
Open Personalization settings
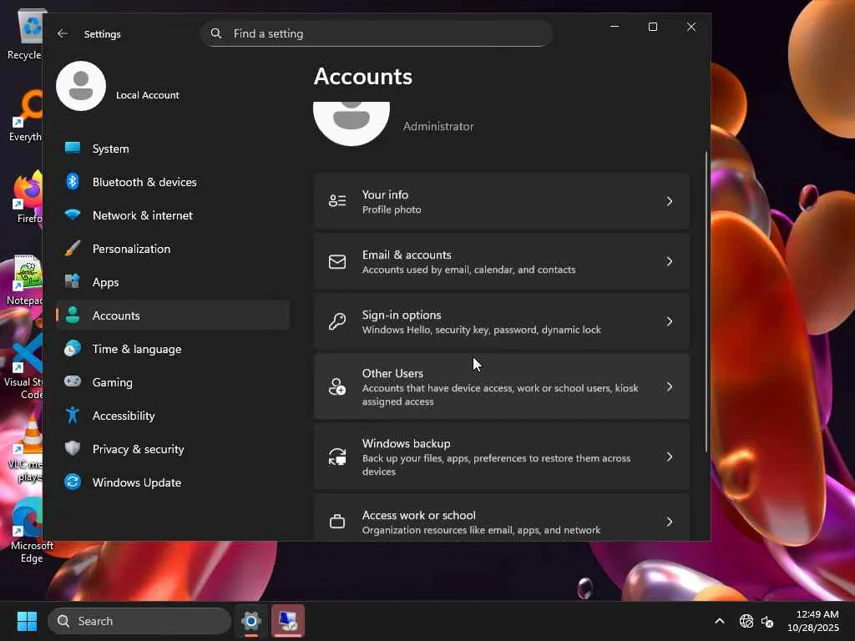(173, 249)
